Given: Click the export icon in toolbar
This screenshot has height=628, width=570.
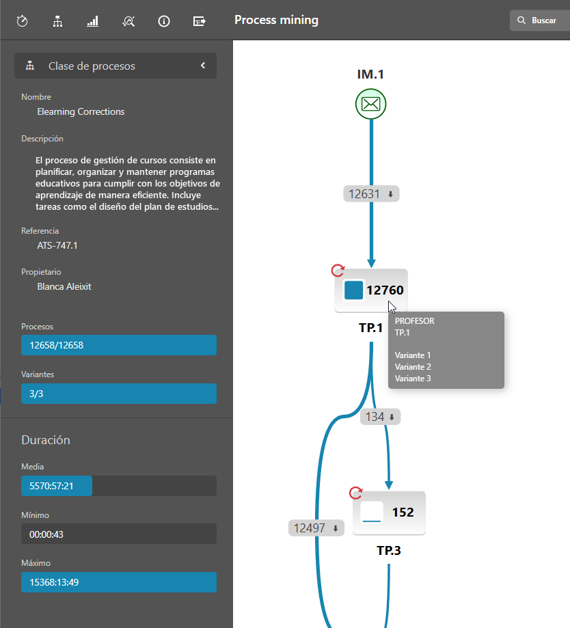Looking at the screenshot, I should [200, 21].
